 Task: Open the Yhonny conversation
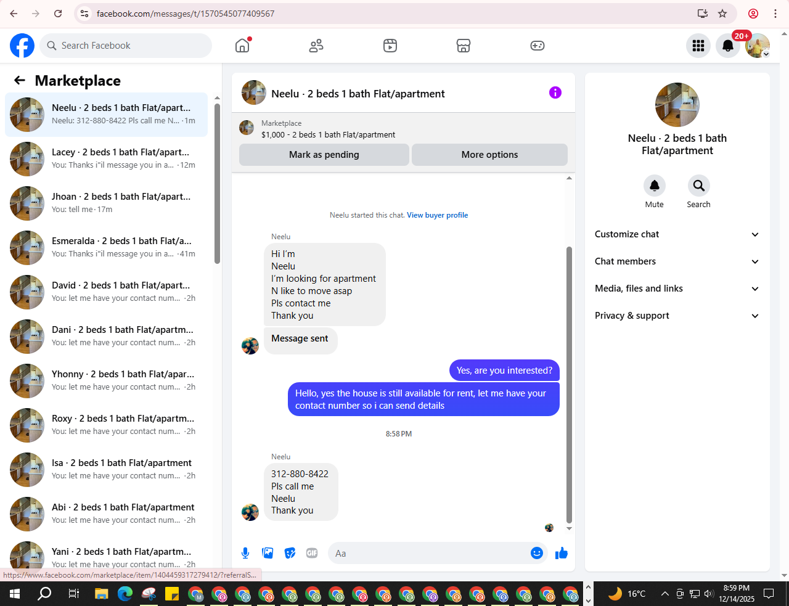106,380
